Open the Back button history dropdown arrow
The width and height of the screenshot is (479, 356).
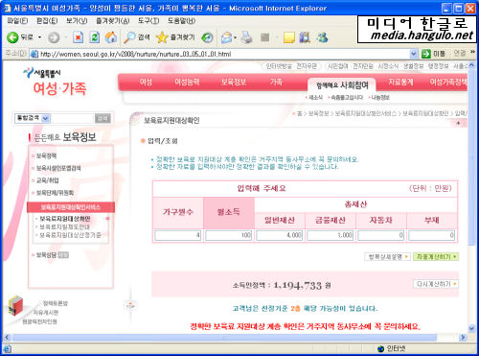pyautogui.click(x=39, y=37)
